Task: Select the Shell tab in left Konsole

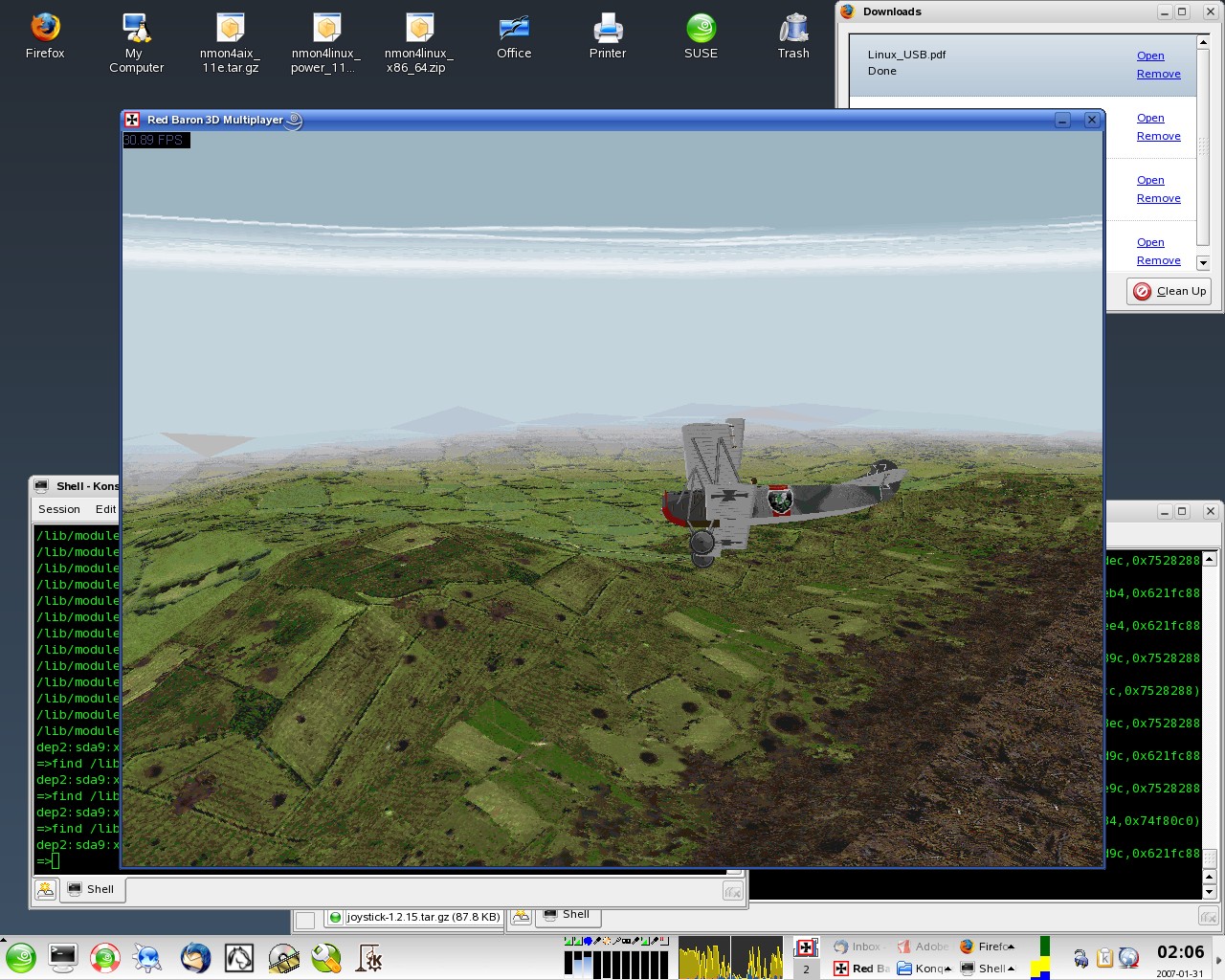Action: (x=92, y=889)
